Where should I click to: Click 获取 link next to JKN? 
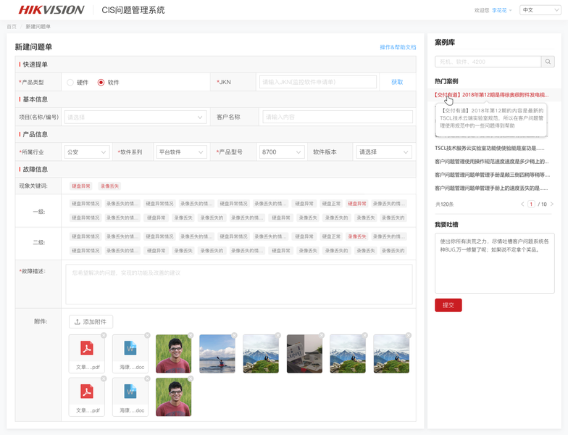point(397,82)
